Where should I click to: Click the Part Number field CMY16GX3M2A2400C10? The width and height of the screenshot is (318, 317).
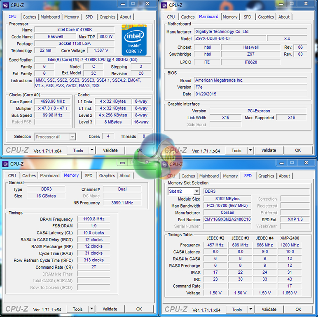tap(227, 220)
